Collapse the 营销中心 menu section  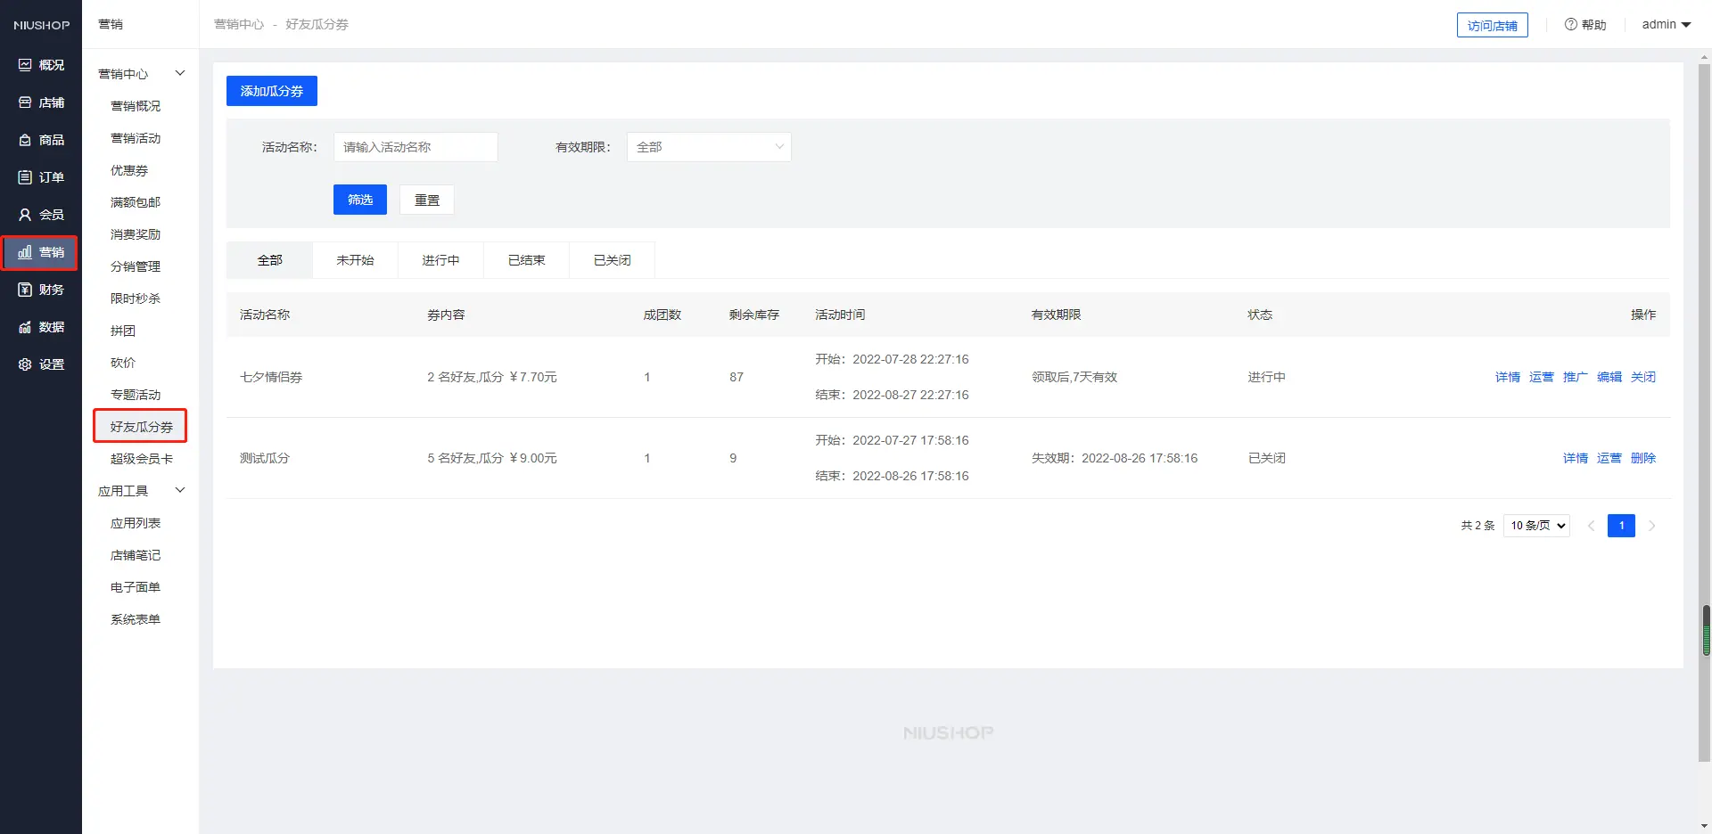coord(180,73)
